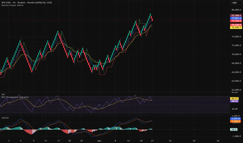The height and width of the screenshot is (143, 243).
Task: Select the blue 1,257.8 MACD value tag
Action: point(235,119)
